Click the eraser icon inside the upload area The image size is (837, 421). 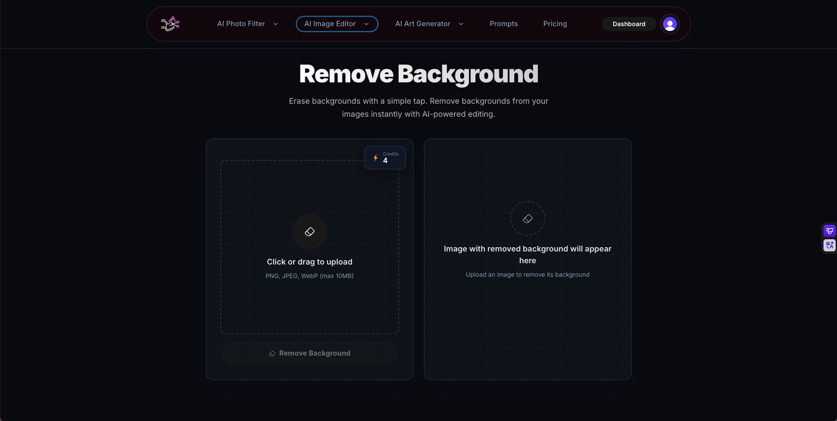[309, 231]
